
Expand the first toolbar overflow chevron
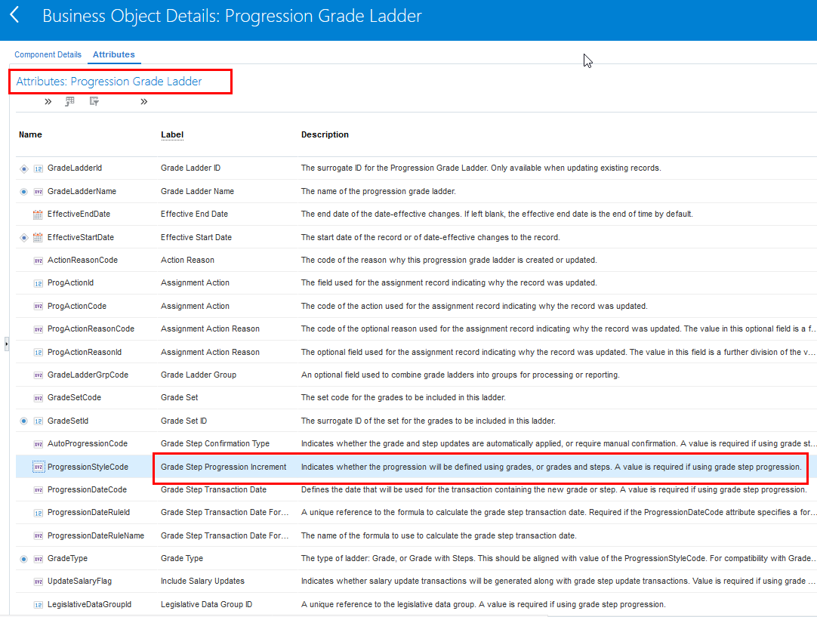(48, 102)
